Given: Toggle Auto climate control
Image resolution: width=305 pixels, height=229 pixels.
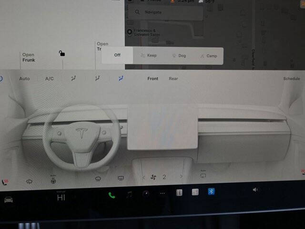Looking at the screenshot, I should click(x=24, y=79).
